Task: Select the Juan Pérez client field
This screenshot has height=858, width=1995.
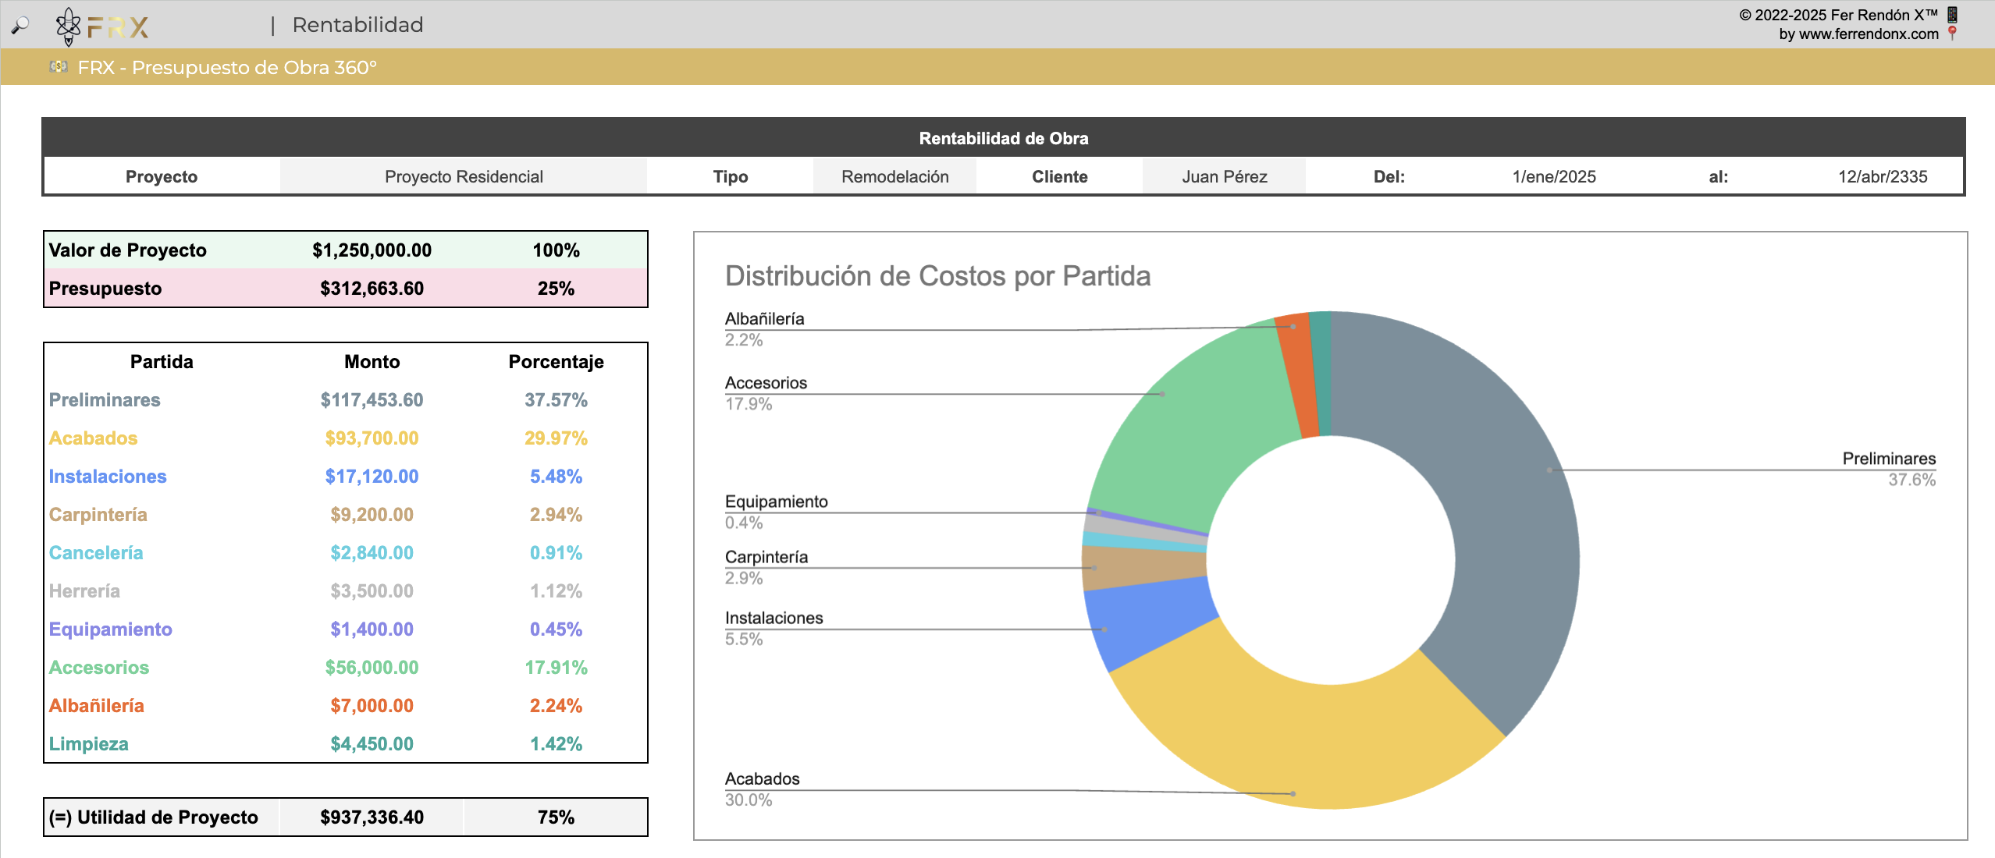Action: pyautogui.click(x=1224, y=176)
